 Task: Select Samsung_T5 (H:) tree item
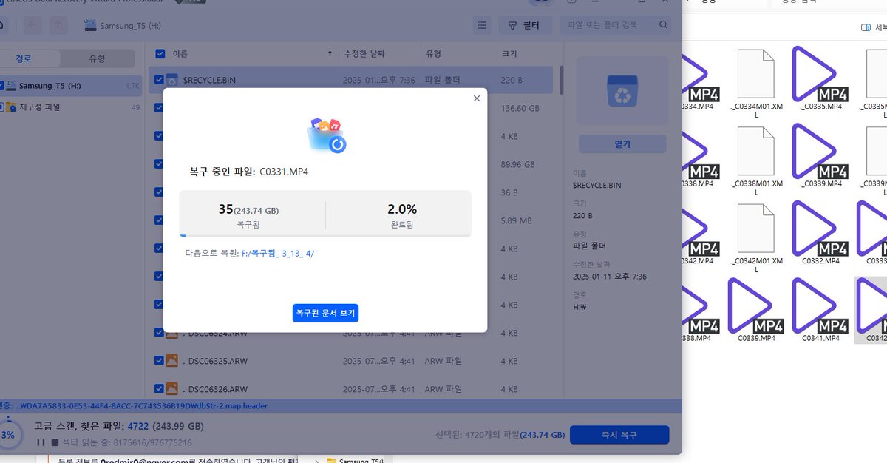click(x=69, y=86)
